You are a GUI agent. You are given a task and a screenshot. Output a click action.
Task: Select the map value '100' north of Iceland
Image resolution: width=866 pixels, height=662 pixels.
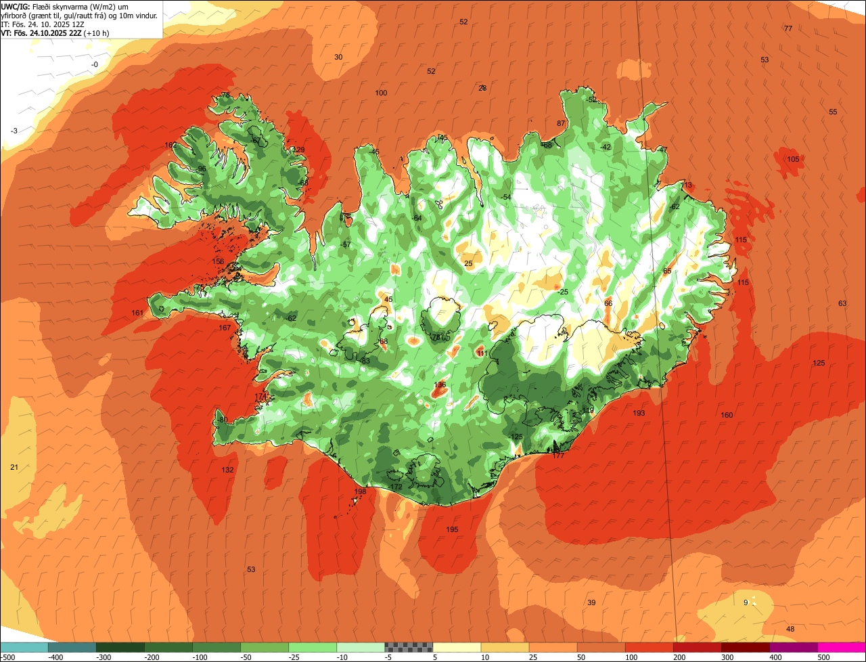[381, 93]
